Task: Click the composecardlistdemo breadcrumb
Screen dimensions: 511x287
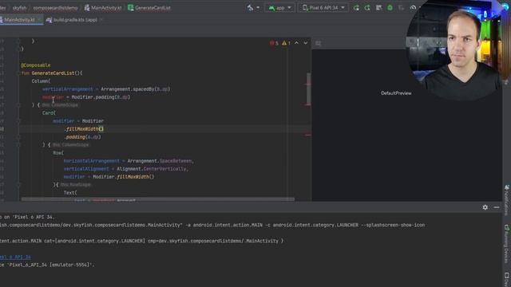Action: click(x=55, y=8)
